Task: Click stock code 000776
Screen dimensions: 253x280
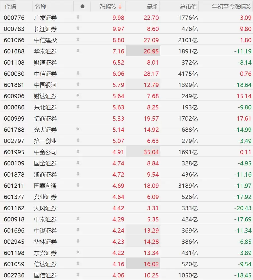Action: pos(14,18)
